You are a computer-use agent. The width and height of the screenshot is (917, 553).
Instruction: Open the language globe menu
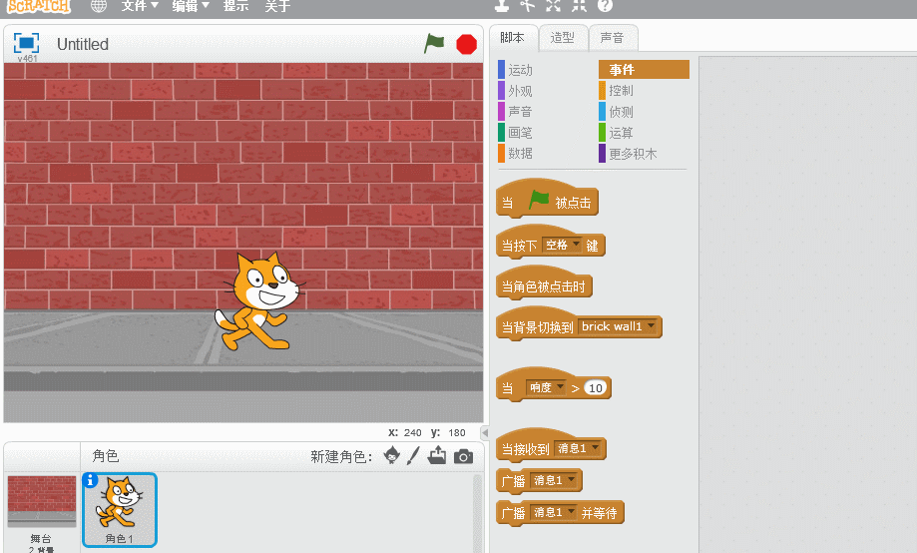coord(99,6)
